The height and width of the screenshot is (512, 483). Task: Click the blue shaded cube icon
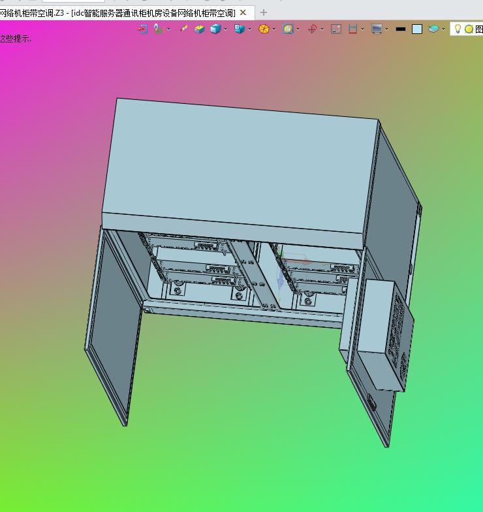point(215,29)
